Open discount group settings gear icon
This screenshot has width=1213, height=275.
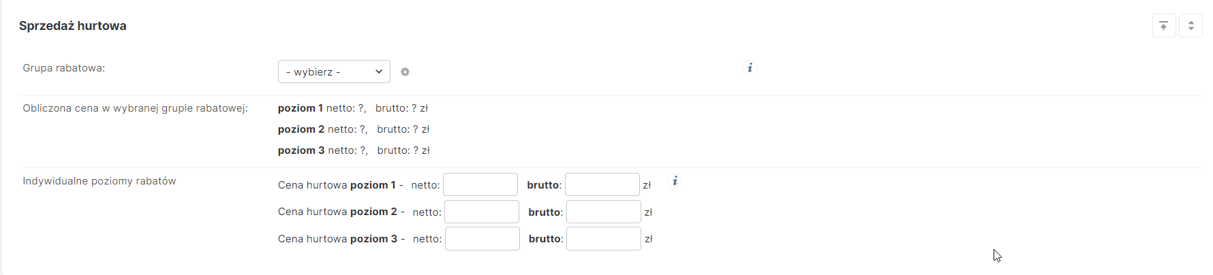coord(405,72)
